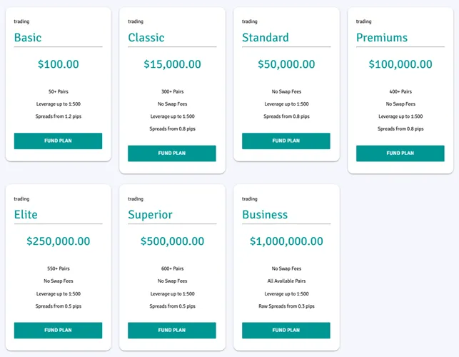The image size is (459, 357).
Task: Click the $100,000.00 price amount
Action: 400,64
